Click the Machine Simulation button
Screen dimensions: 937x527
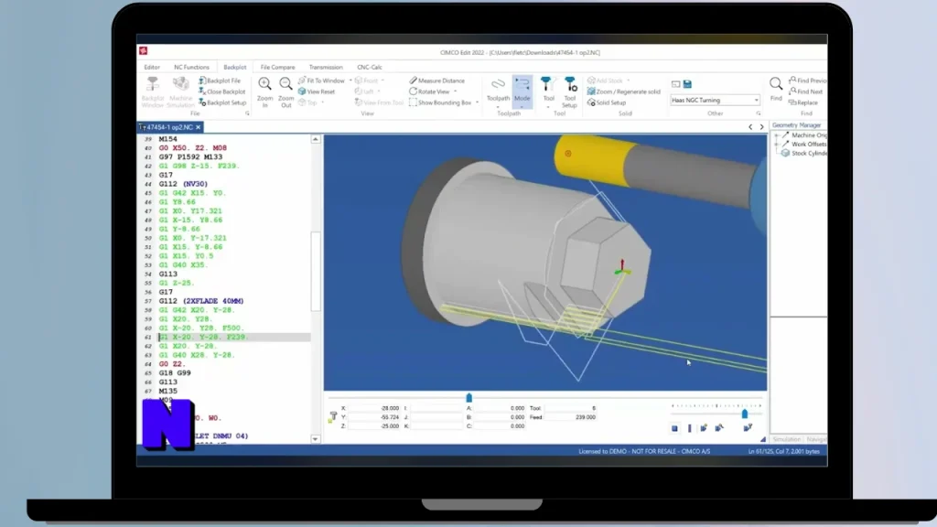(x=180, y=92)
